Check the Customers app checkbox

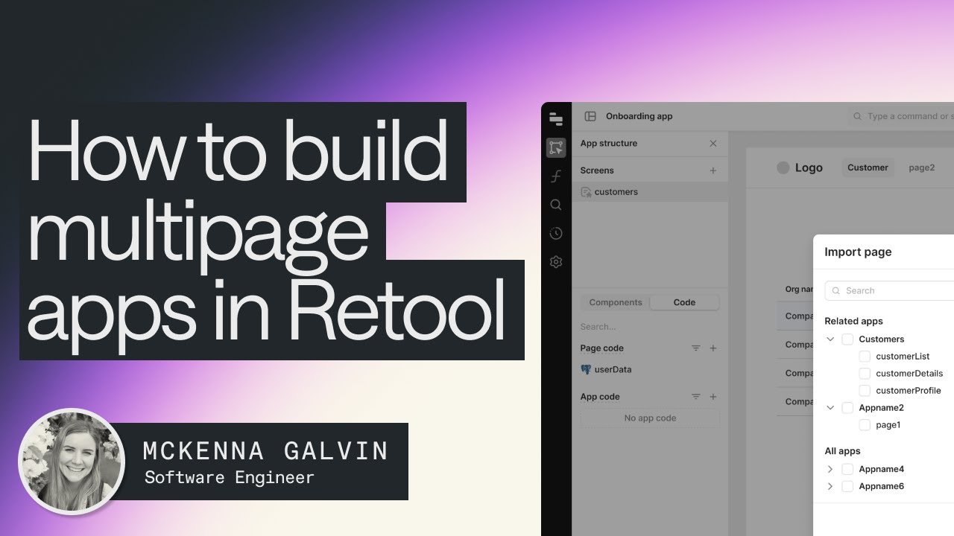click(847, 339)
